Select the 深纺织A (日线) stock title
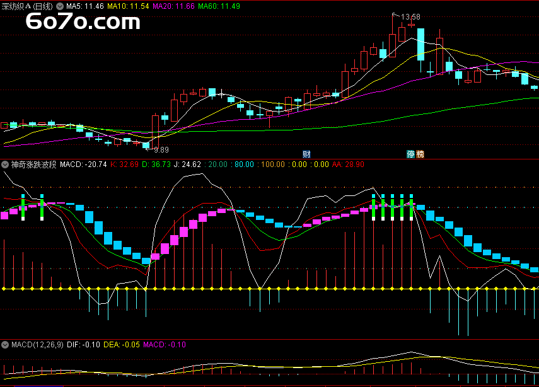The height and width of the screenshot is (387, 539). (27, 6)
